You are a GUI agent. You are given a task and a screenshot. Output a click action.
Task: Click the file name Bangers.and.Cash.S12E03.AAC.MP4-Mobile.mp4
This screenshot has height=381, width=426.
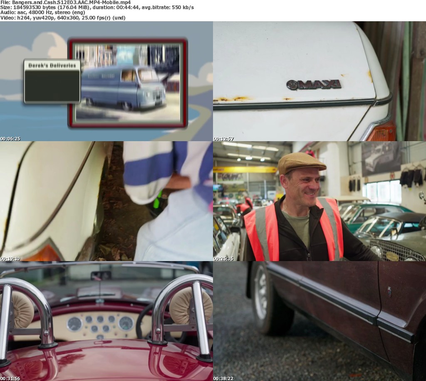pos(72,2)
